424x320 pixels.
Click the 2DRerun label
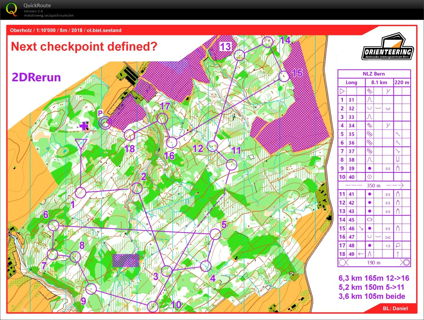click(36, 77)
